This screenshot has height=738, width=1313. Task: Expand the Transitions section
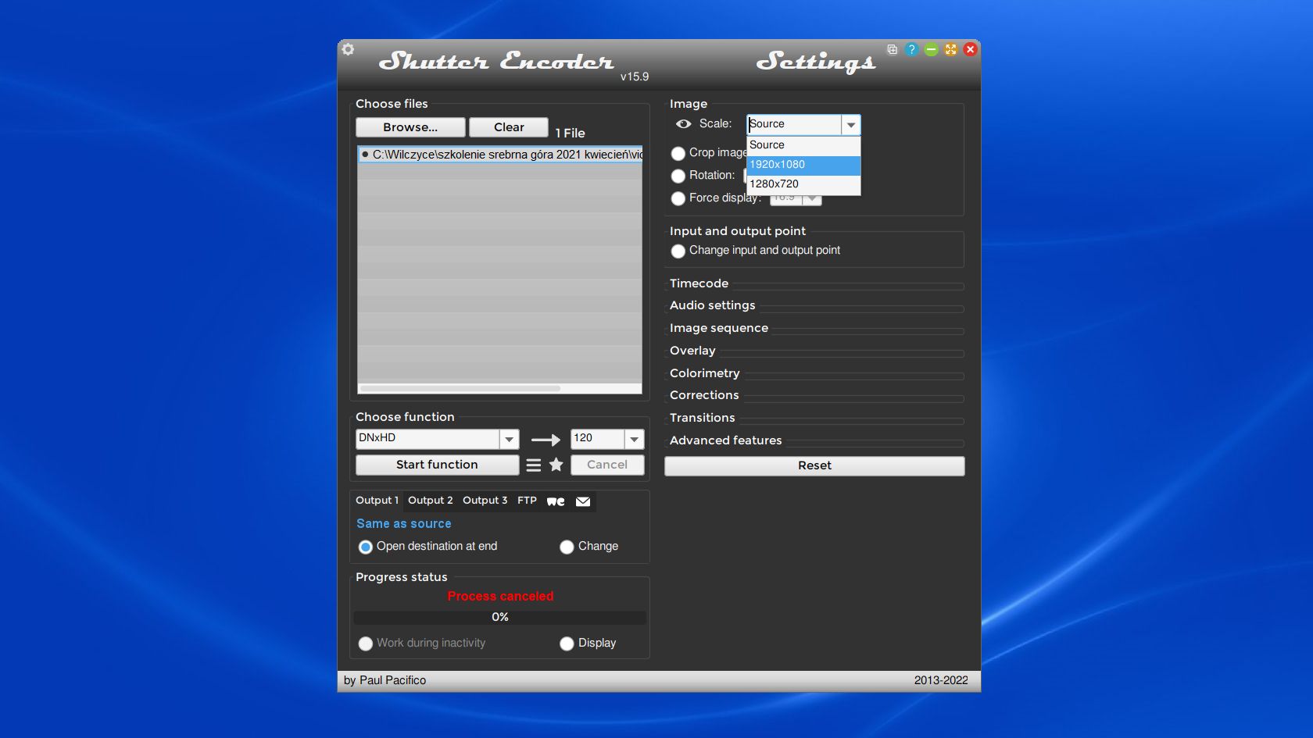pos(702,418)
